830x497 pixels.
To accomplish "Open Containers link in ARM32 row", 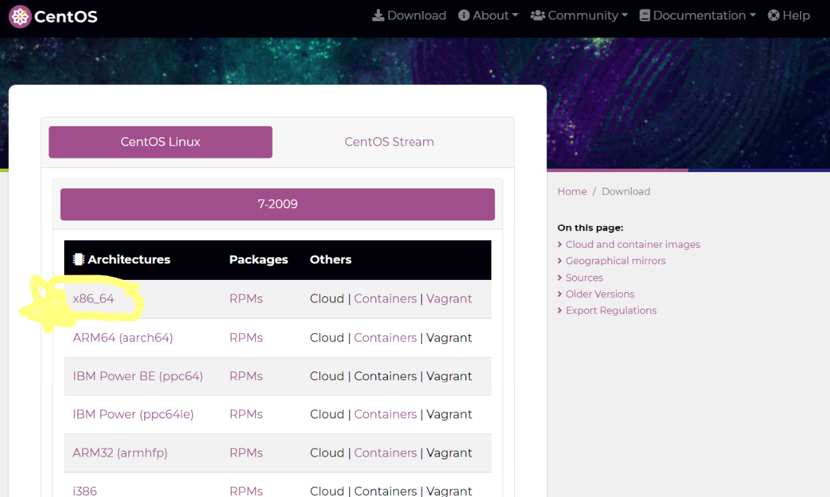I will (386, 453).
